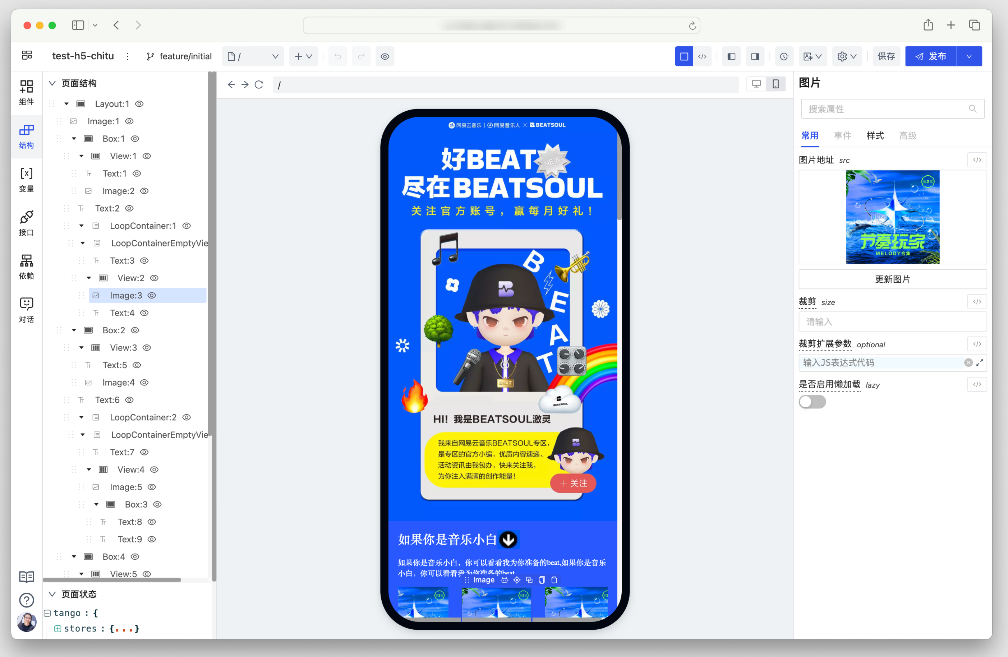This screenshot has height=657, width=1008.
Task: Enable the 是否启用懒加载 lazy switch
Action: [812, 401]
